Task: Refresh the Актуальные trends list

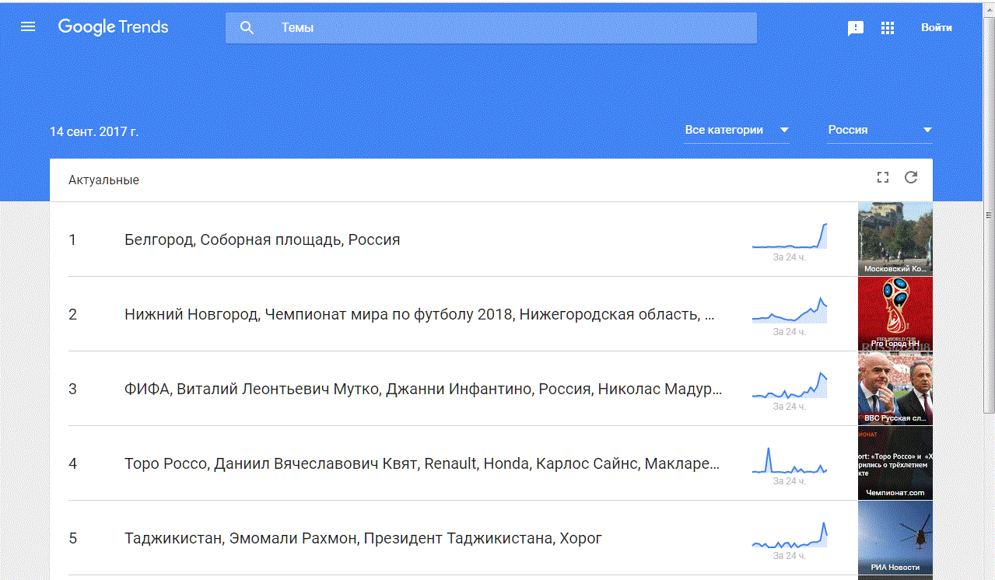Action: coord(911,177)
